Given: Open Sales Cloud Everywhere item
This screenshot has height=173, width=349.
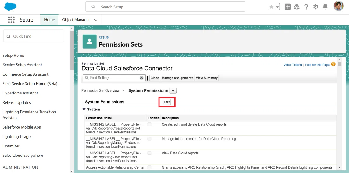Looking at the screenshot, I should [x=23, y=155].
